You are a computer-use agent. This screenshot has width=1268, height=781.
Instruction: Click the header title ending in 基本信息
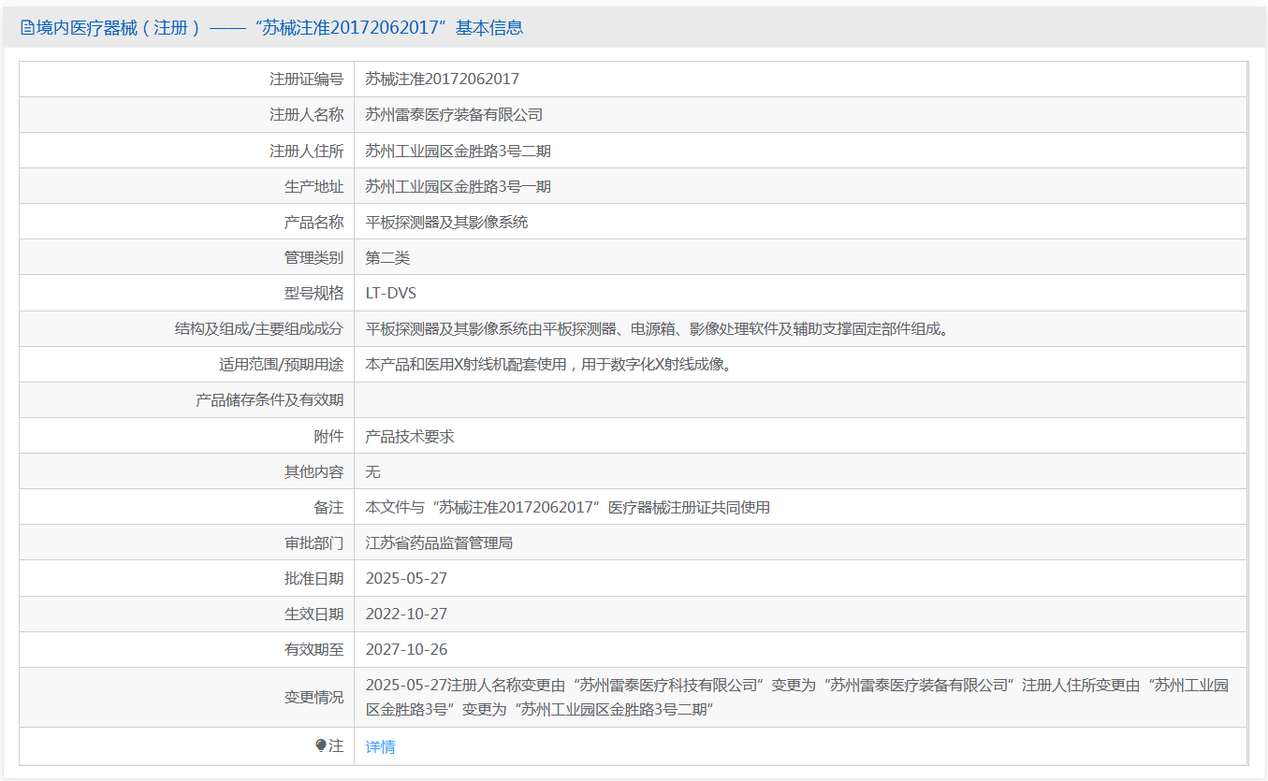pyautogui.click(x=280, y=28)
